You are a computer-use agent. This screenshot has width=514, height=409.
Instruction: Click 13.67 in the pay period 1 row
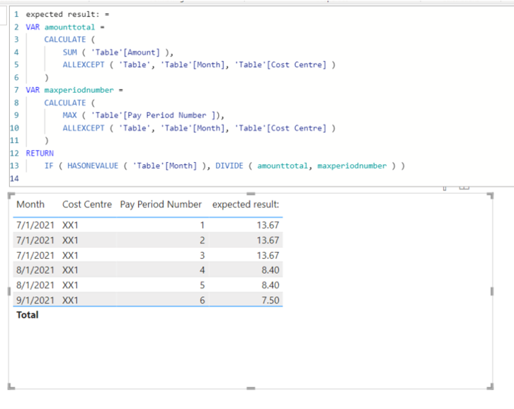pos(268,225)
